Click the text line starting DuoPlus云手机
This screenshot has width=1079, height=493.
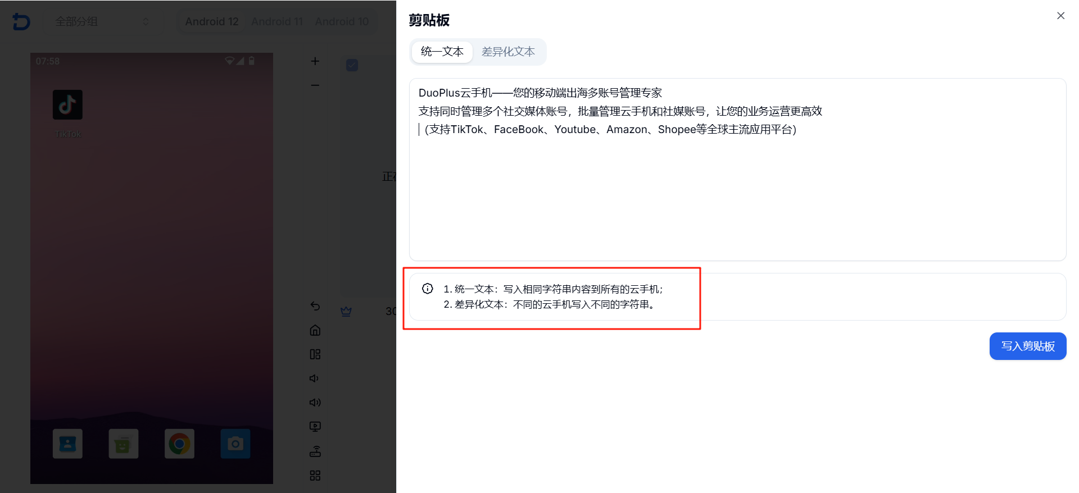point(540,93)
